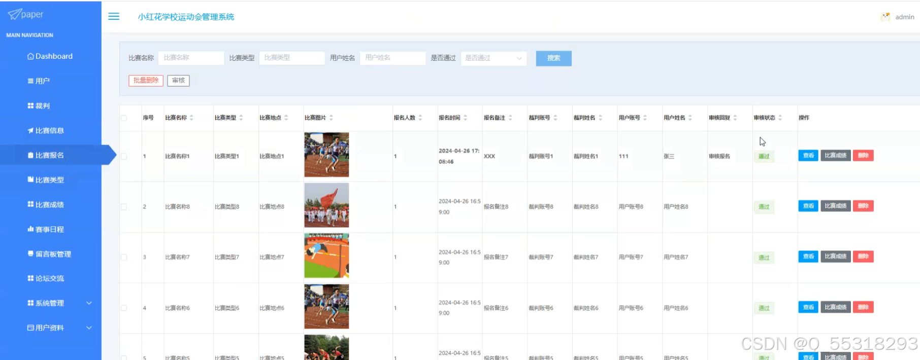Check the row 比赛名称1 checkbox
This screenshot has width=920, height=360.
tap(124, 156)
